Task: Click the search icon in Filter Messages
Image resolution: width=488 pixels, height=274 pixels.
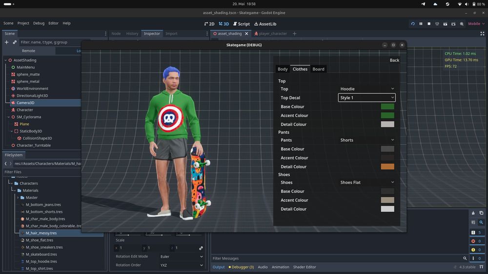Action: (x=465, y=258)
